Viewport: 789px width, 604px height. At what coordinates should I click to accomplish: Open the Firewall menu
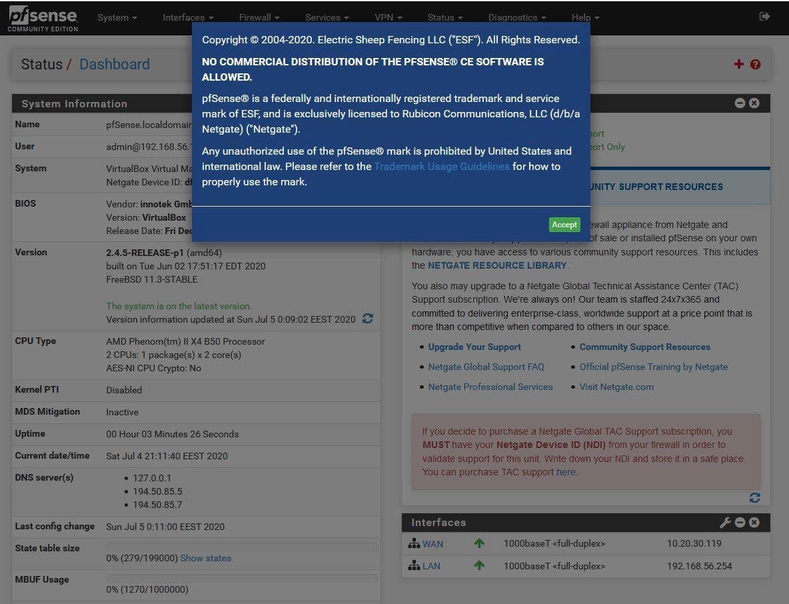[259, 17]
